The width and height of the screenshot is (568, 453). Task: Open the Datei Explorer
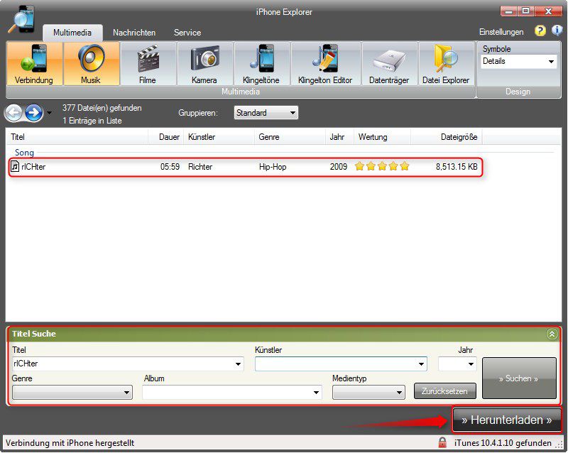pyautogui.click(x=446, y=64)
